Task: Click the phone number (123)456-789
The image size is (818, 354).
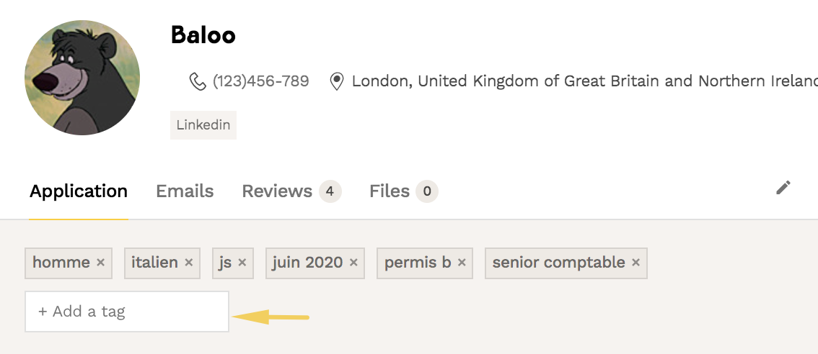Action: tap(261, 81)
